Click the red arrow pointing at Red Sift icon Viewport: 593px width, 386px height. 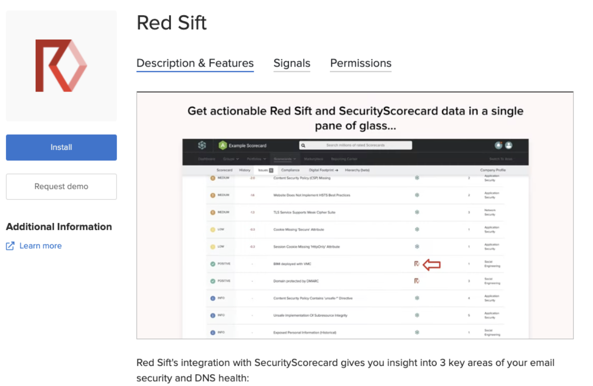point(432,265)
